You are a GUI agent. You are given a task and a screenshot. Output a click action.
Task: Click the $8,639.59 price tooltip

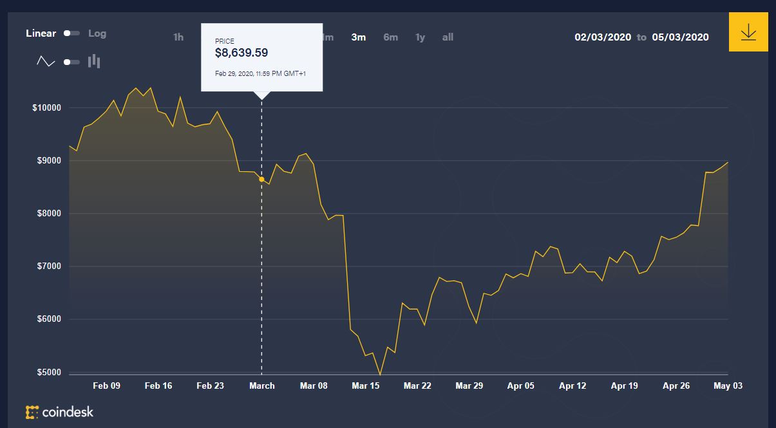[261, 57]
